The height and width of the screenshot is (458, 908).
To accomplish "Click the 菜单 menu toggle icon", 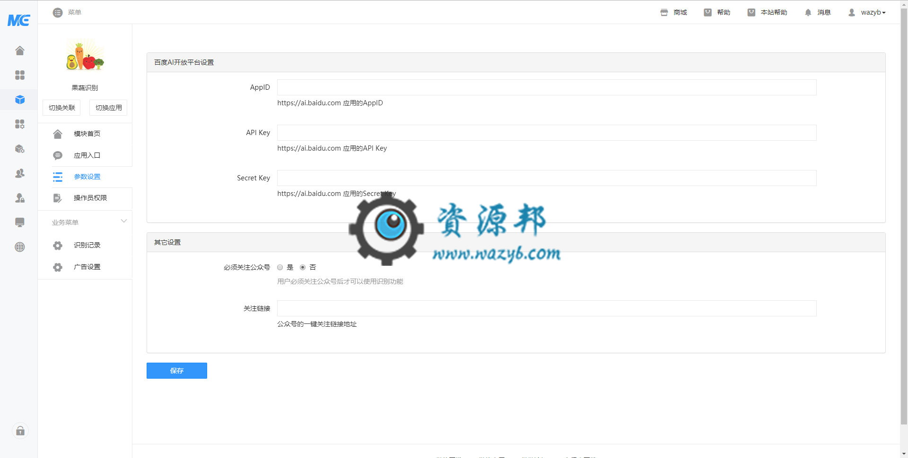I will pos(58,12).
